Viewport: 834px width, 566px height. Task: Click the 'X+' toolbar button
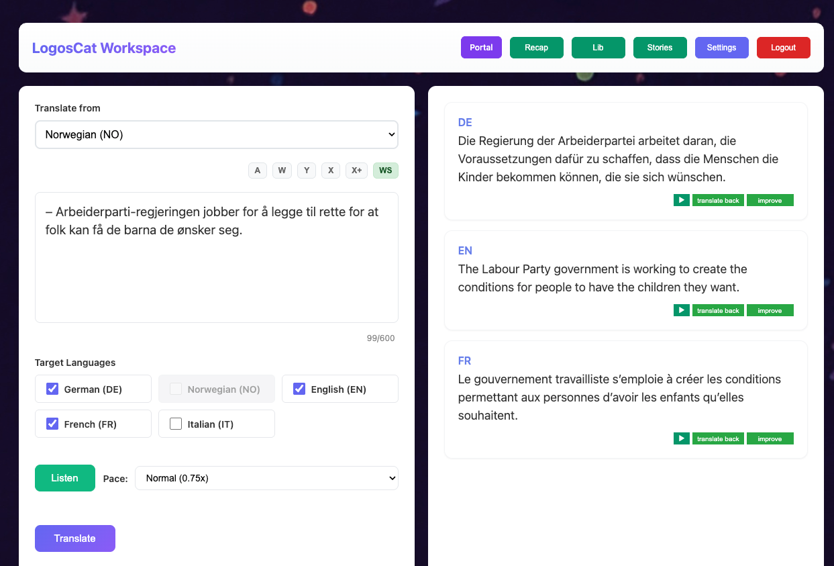[x=356, y=171]
